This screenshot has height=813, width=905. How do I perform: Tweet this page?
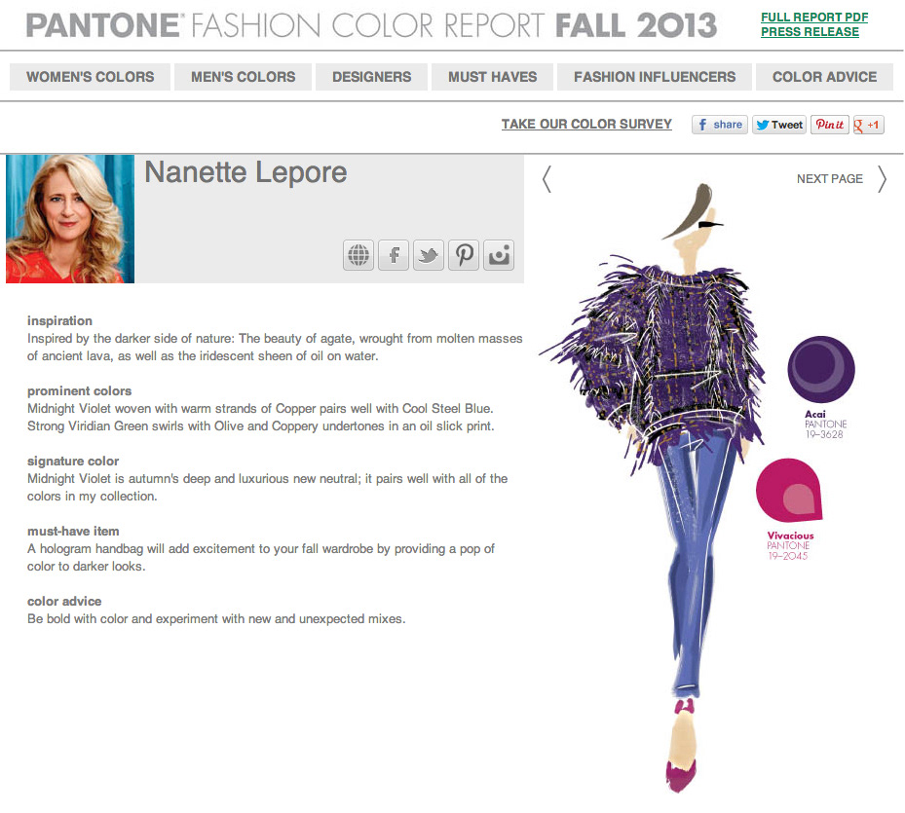click(779, 125)
